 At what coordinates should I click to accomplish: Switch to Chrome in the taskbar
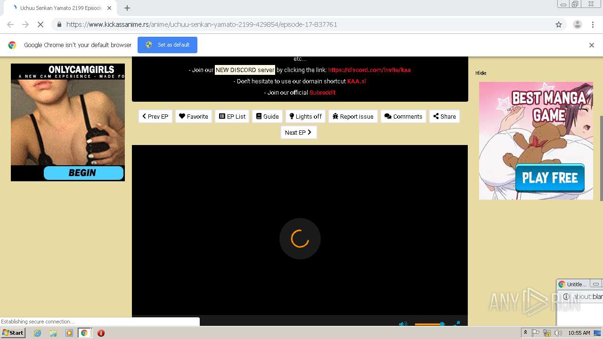pos(84,333)
